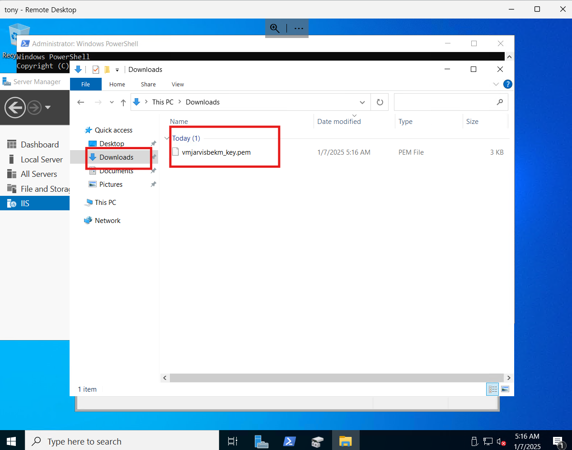Open the File ribbon tab
Screen dimensions: 572x450
point(85,85)
